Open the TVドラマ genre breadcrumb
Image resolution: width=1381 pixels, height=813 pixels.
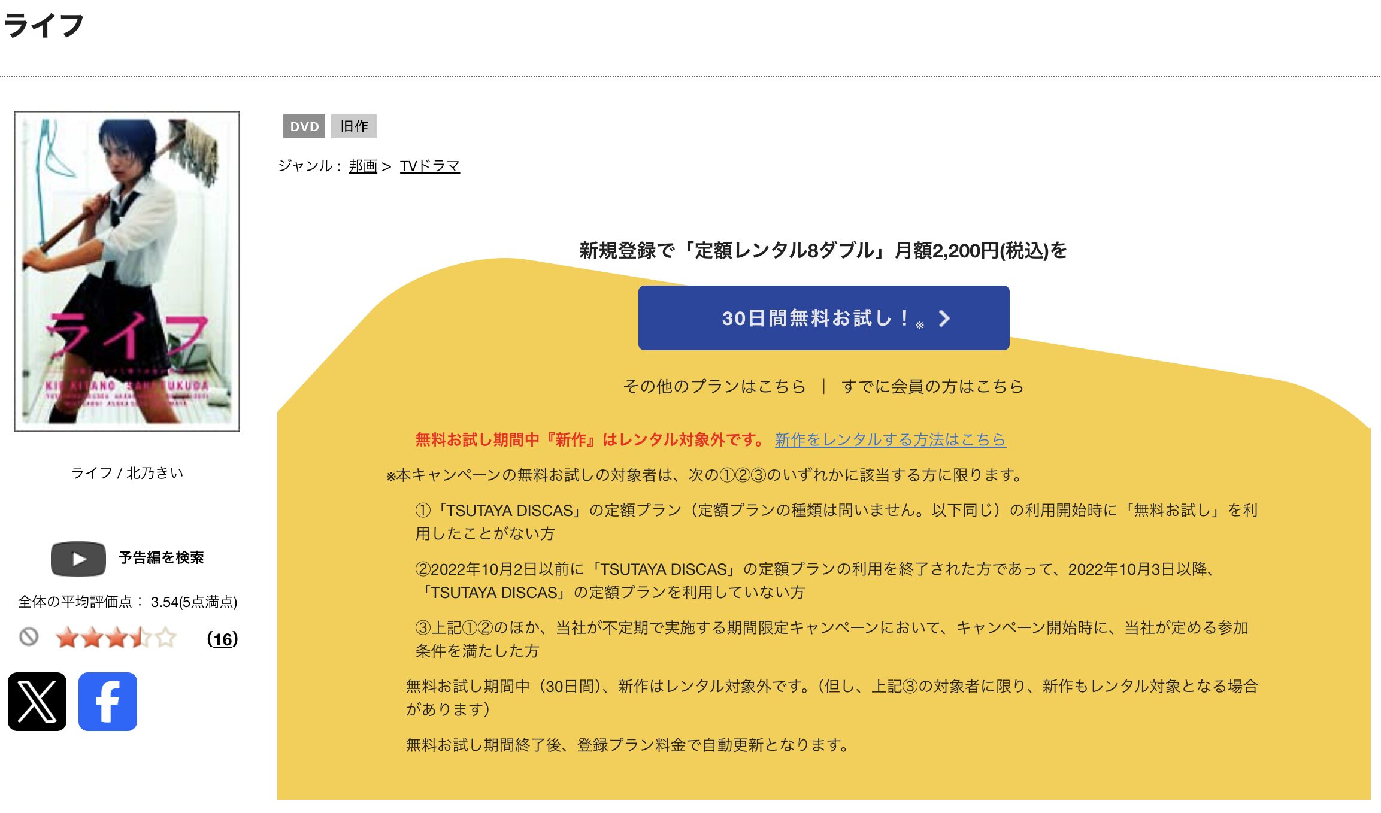coord(429,166)
